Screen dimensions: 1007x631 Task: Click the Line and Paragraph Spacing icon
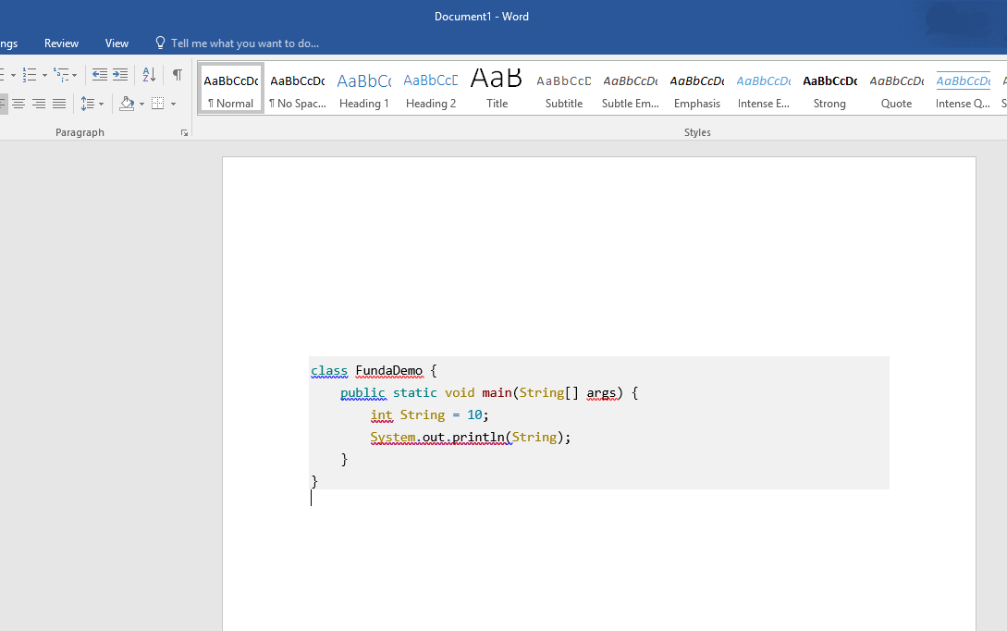coord(87,104)
